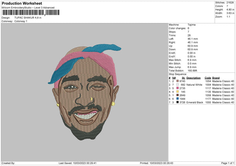
Task: Click the EndX value '0.00 in'
Action: click(192, 53)
